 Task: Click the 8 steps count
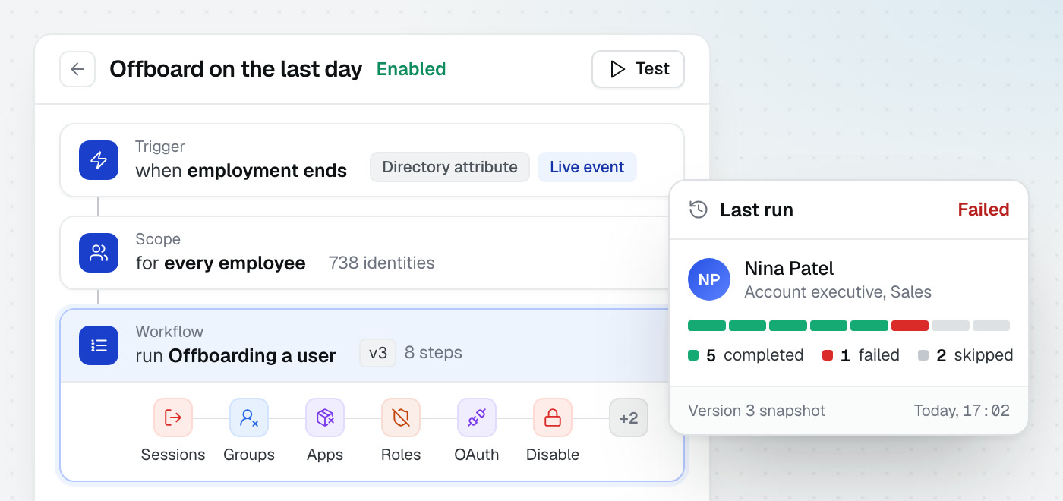(434, 353)
